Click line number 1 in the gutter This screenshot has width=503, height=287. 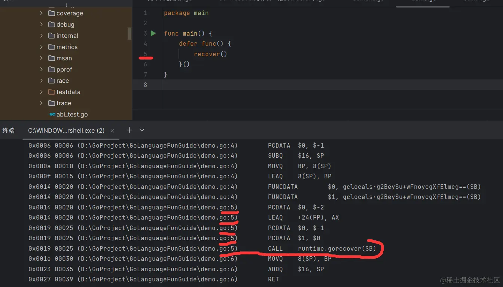145,13
